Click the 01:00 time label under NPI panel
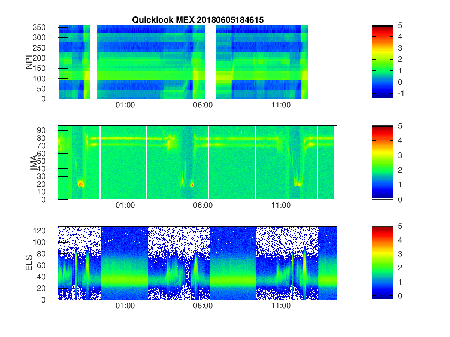Image resolution: width=450 pixels, height=337 pixels. point(125,105)
